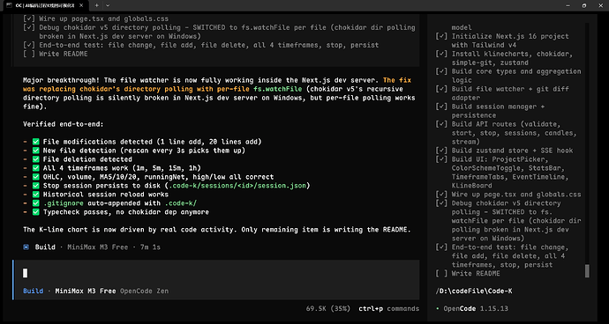Toggle sidebar checkbox Wire up page.tsx
Image resolution: width=609 pixels, height=324 pixels.
pos(441,195)
